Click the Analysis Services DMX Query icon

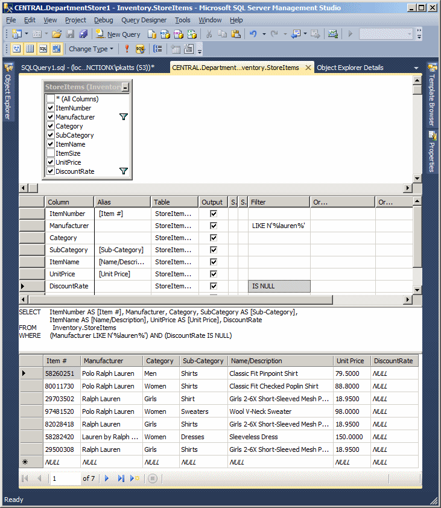tap(178, 34)
